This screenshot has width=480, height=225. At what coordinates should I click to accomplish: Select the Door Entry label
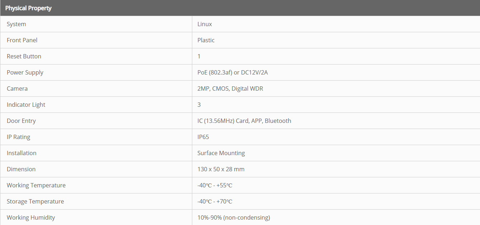pos(21,121)
